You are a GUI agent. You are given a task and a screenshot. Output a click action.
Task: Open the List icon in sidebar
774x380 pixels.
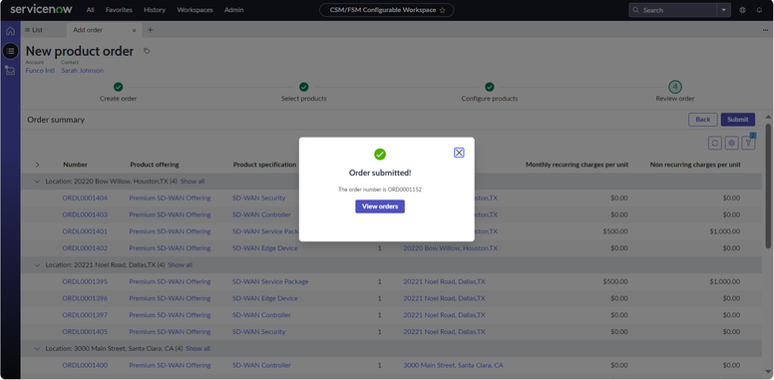coord(10,51)
